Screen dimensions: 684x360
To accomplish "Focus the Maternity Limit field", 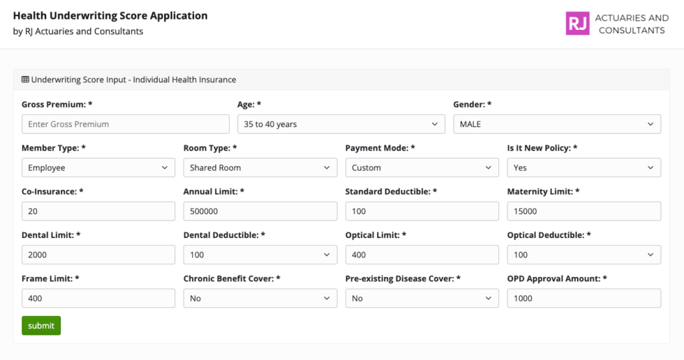I will (583, 211).
